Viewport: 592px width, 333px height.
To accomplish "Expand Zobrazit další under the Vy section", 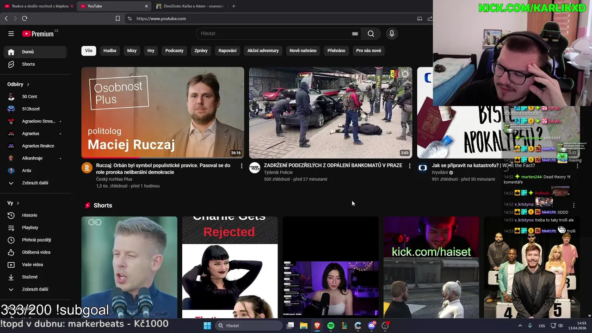I will point(35,289).
